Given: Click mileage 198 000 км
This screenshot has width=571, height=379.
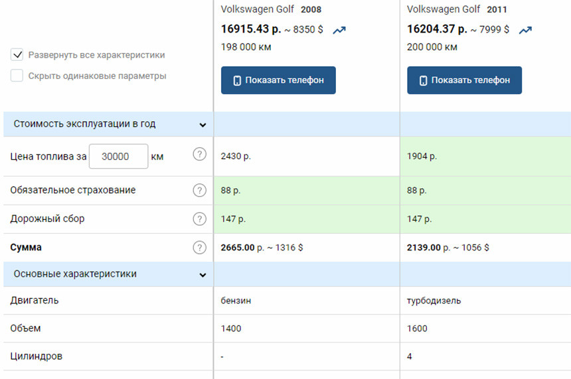Looking at the screenshot, I should click(x=246, y=47).
